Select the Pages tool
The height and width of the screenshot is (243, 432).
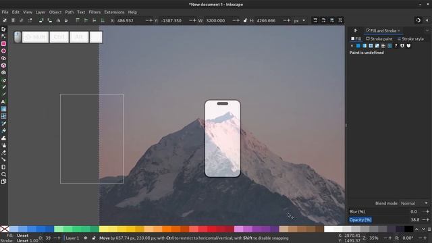(3, 182)
